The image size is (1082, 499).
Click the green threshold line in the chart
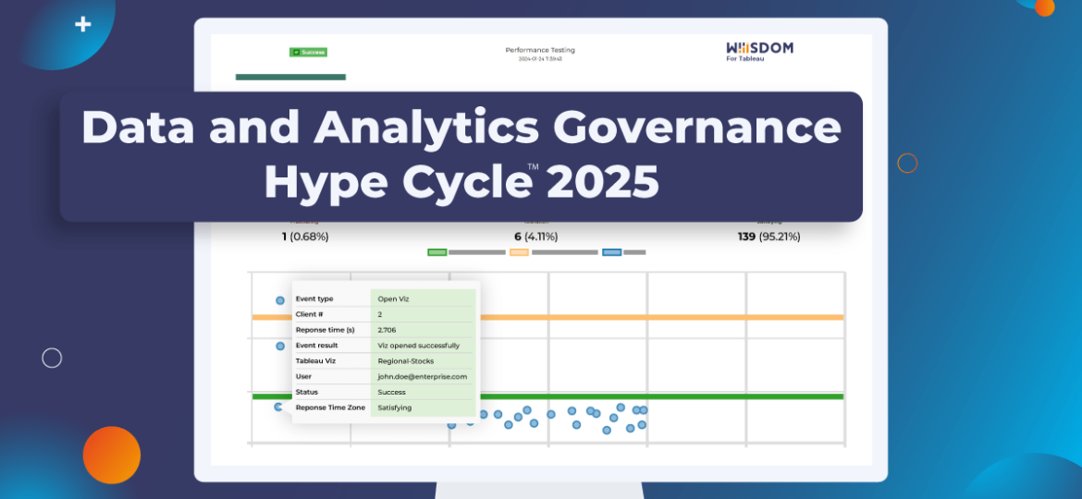[x=662, y=396]
